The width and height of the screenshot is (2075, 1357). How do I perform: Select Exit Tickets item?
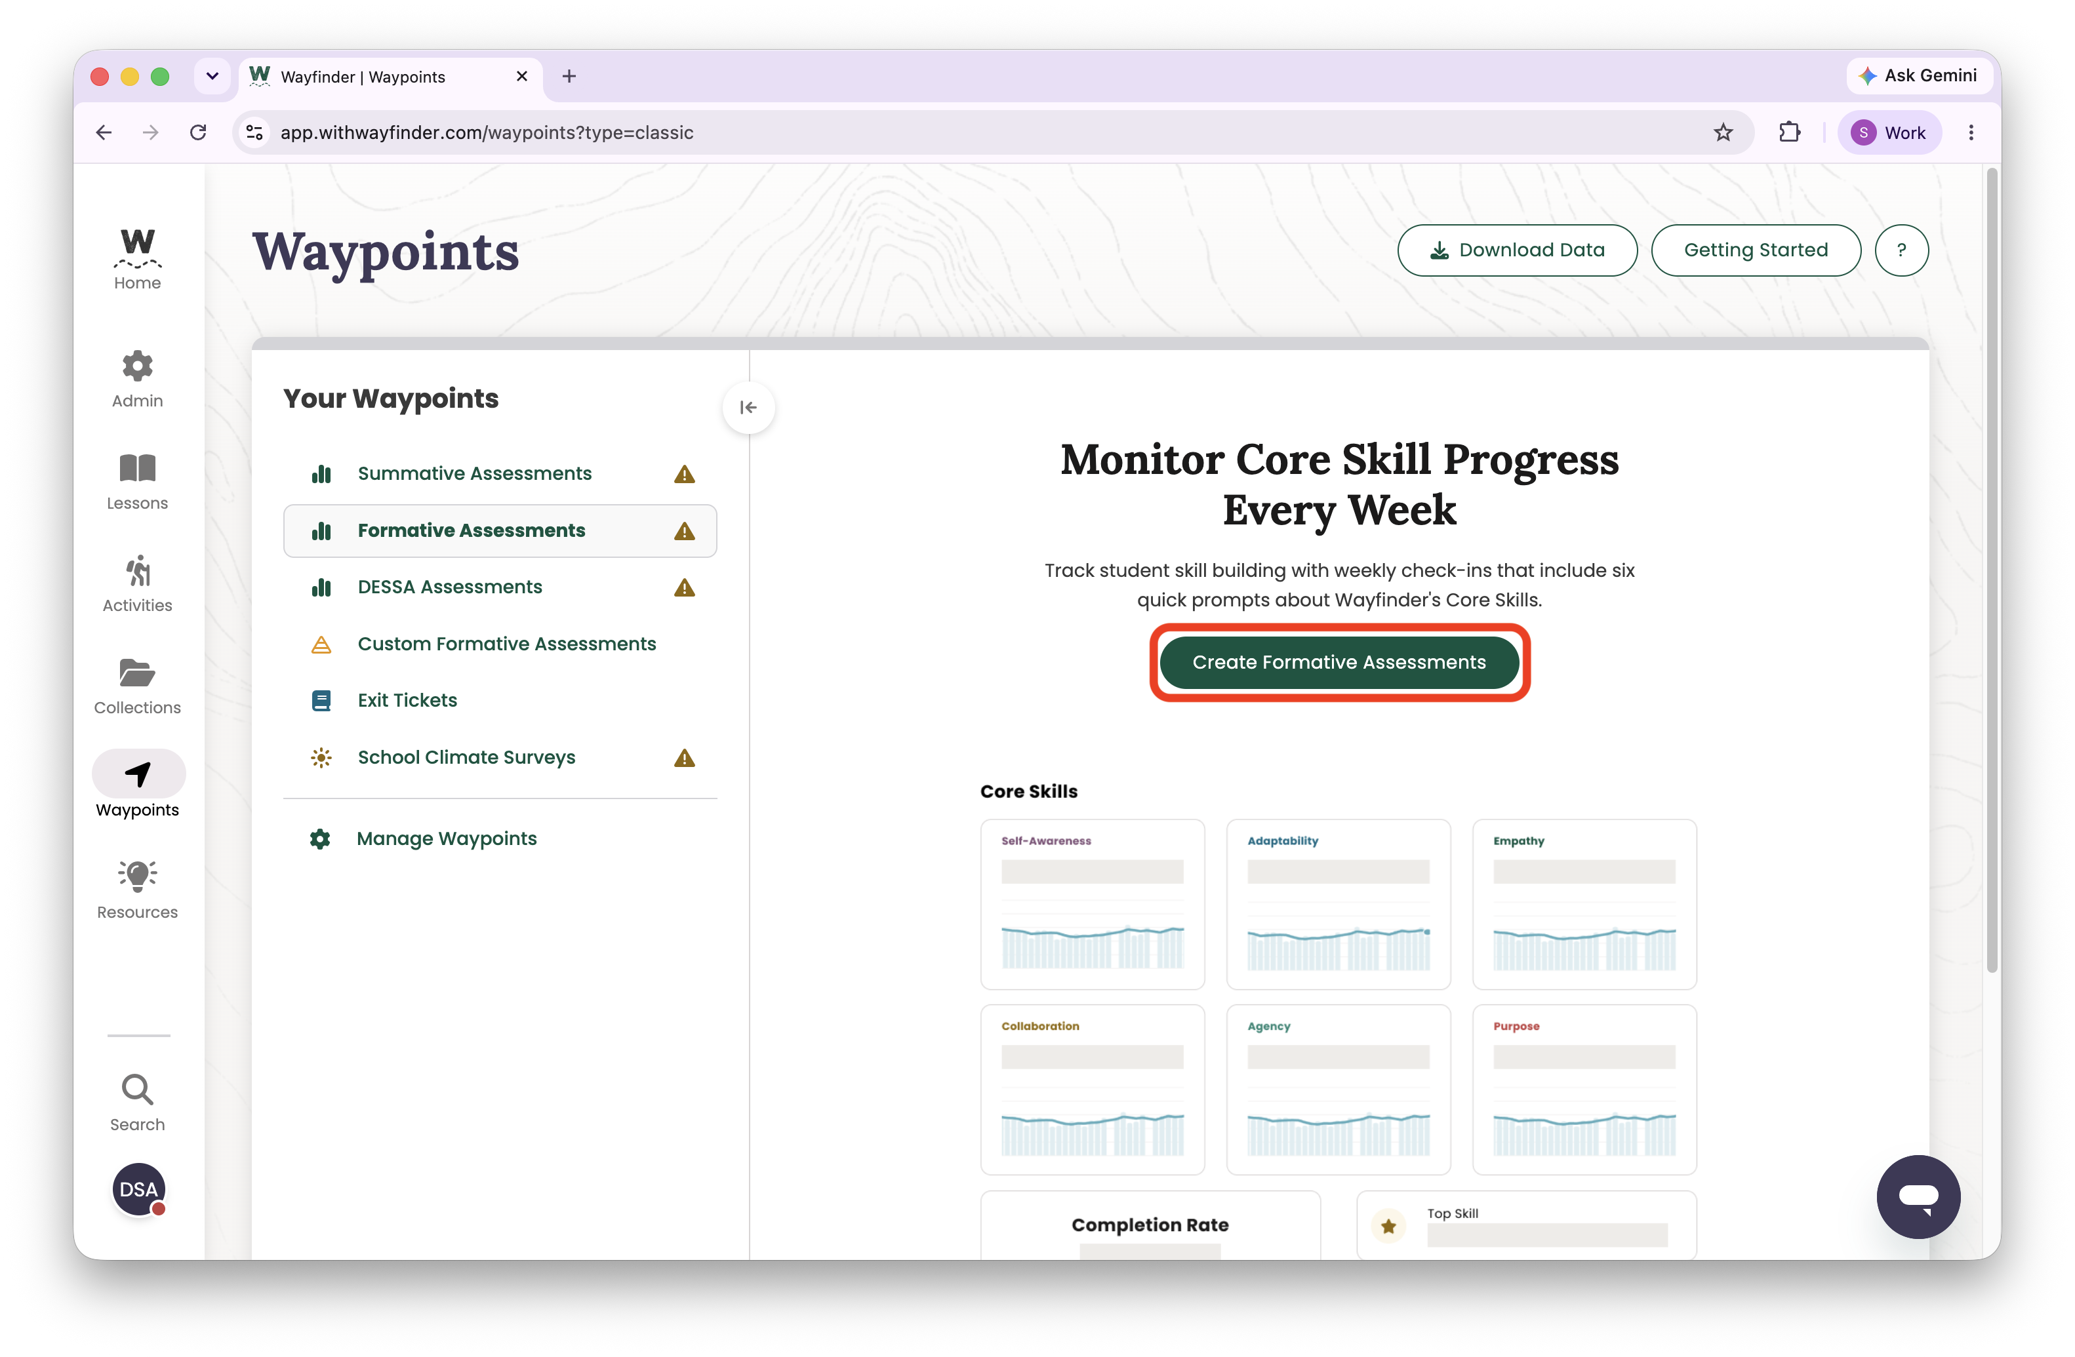tap(500, 701)
